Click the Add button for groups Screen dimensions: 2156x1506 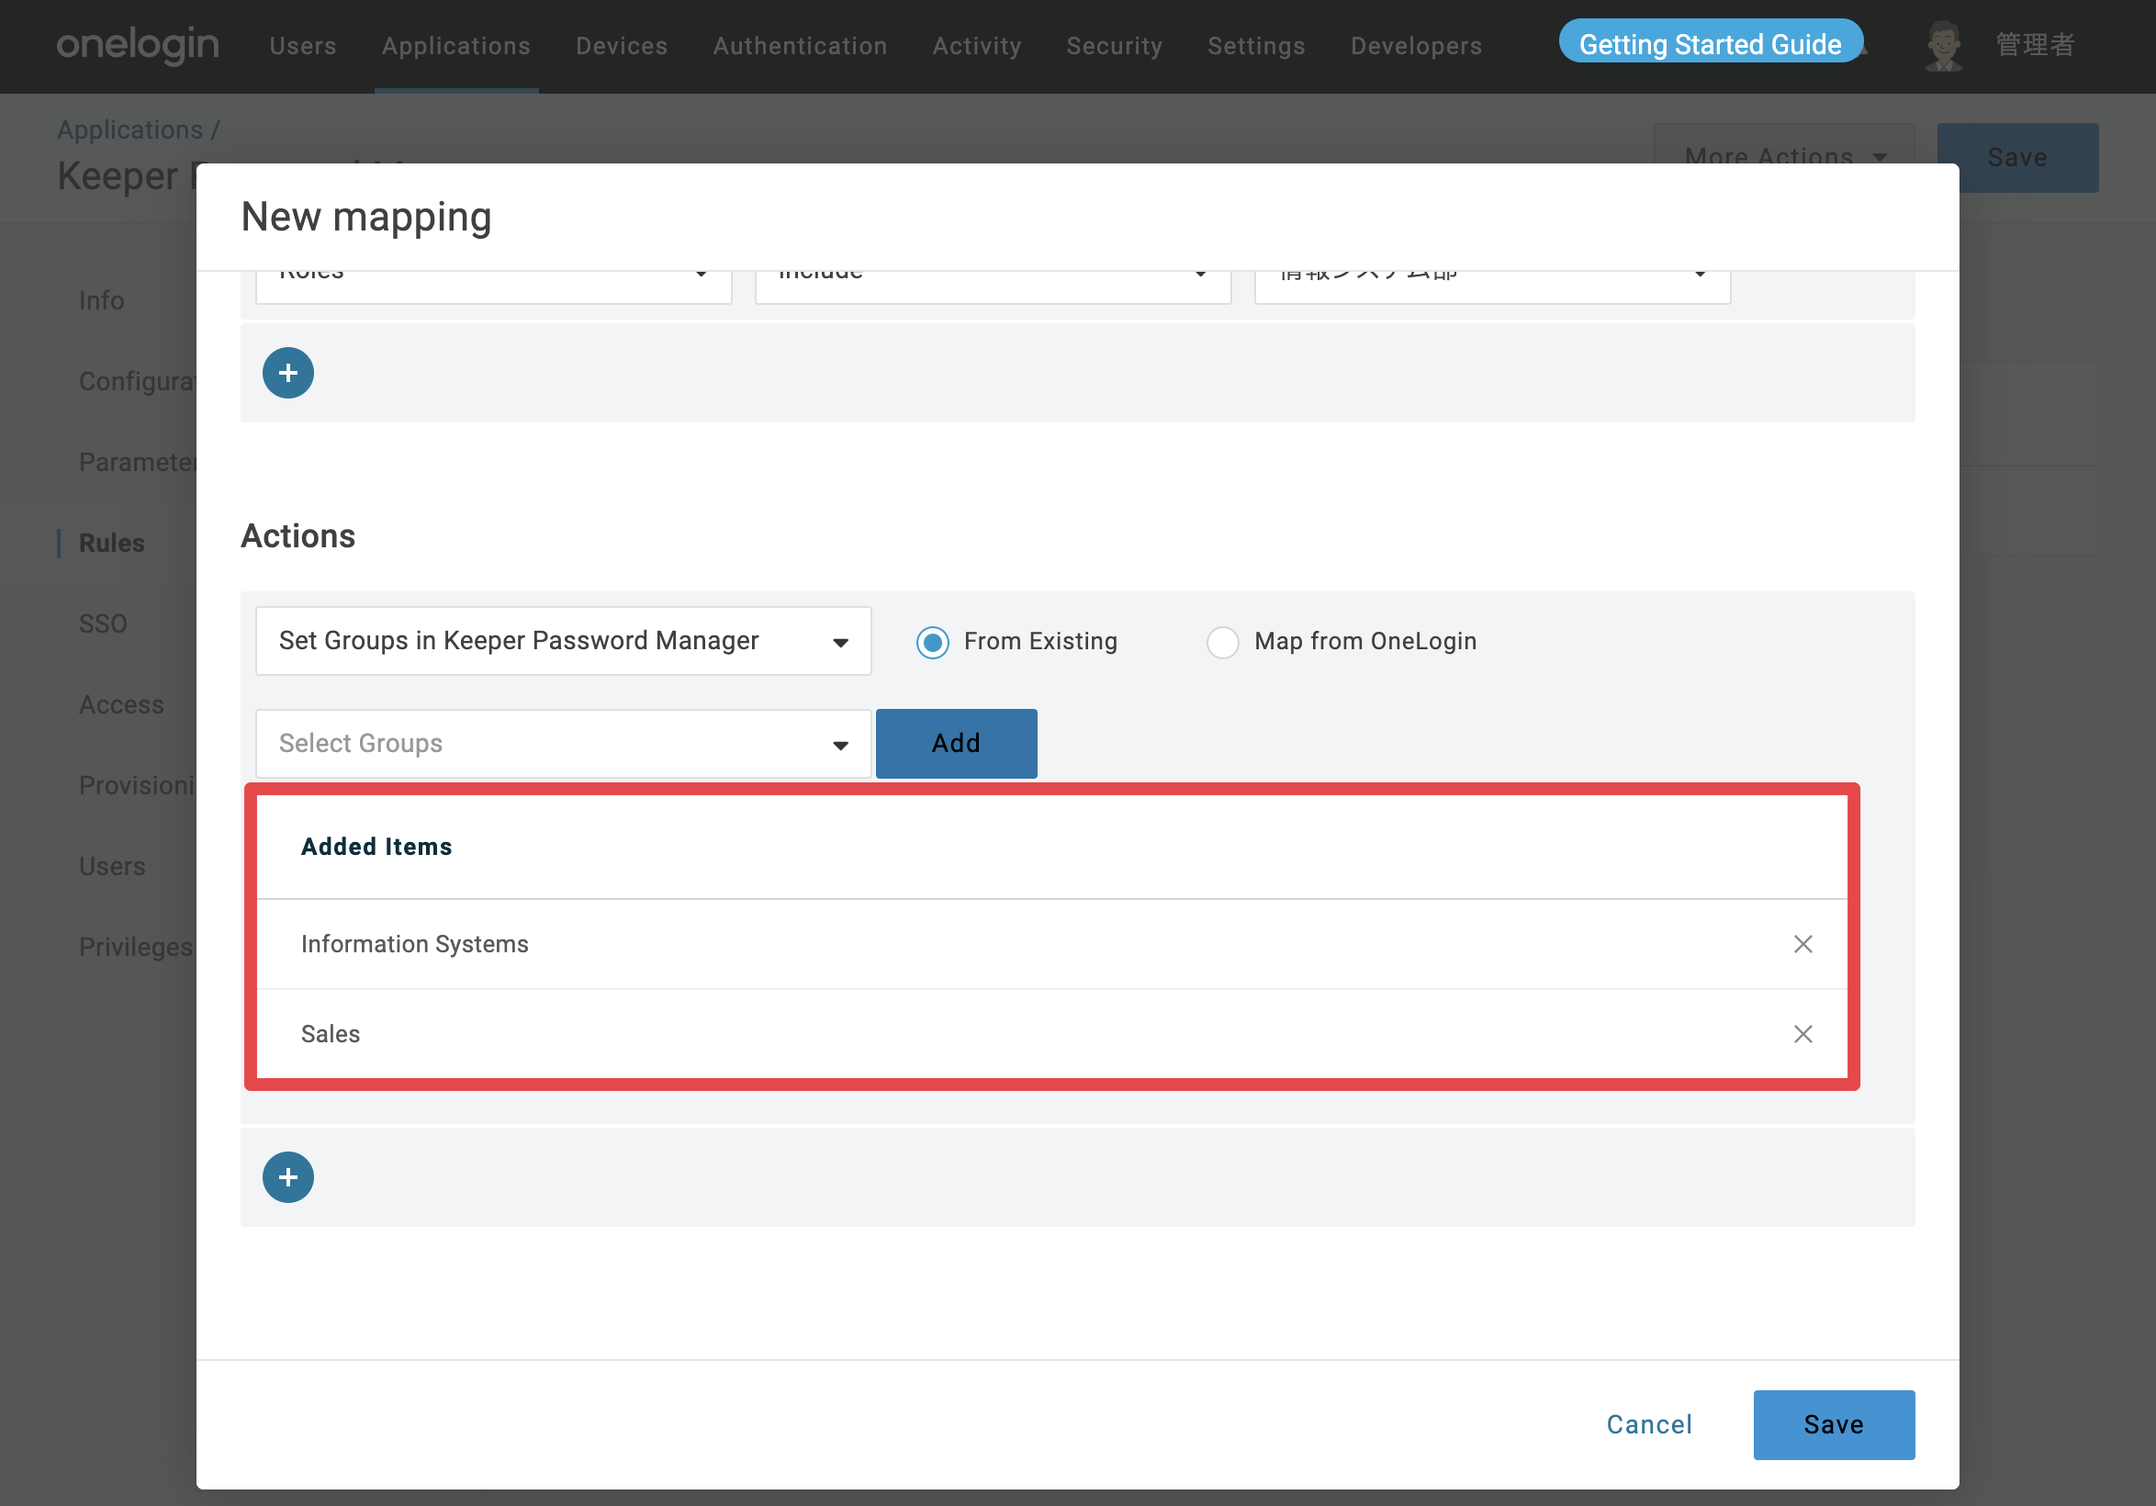click(956, 744)
